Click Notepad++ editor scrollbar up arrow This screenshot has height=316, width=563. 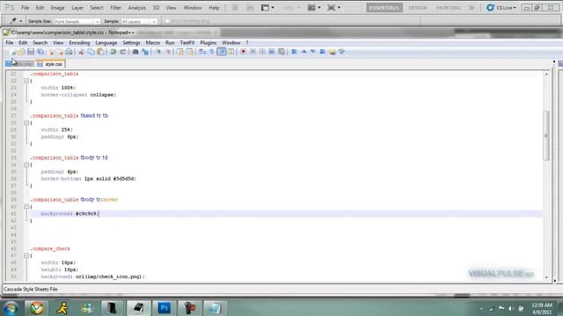coord(546,74)
